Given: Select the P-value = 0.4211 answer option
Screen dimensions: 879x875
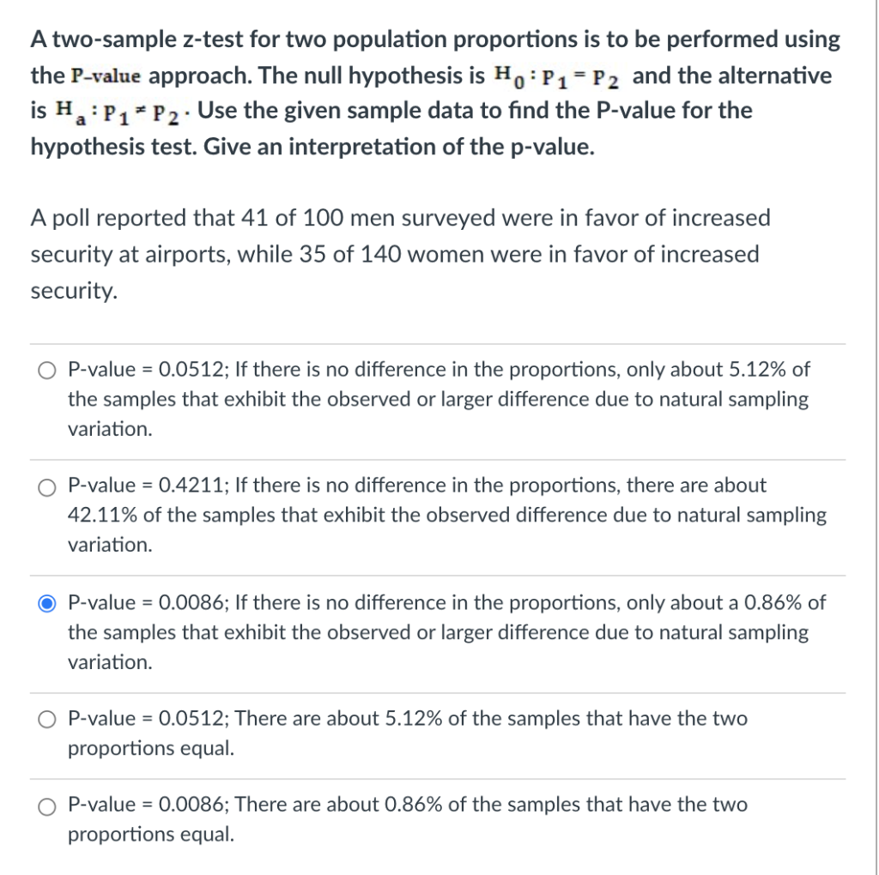Looking at the screenshot, I should pos(47,486).
